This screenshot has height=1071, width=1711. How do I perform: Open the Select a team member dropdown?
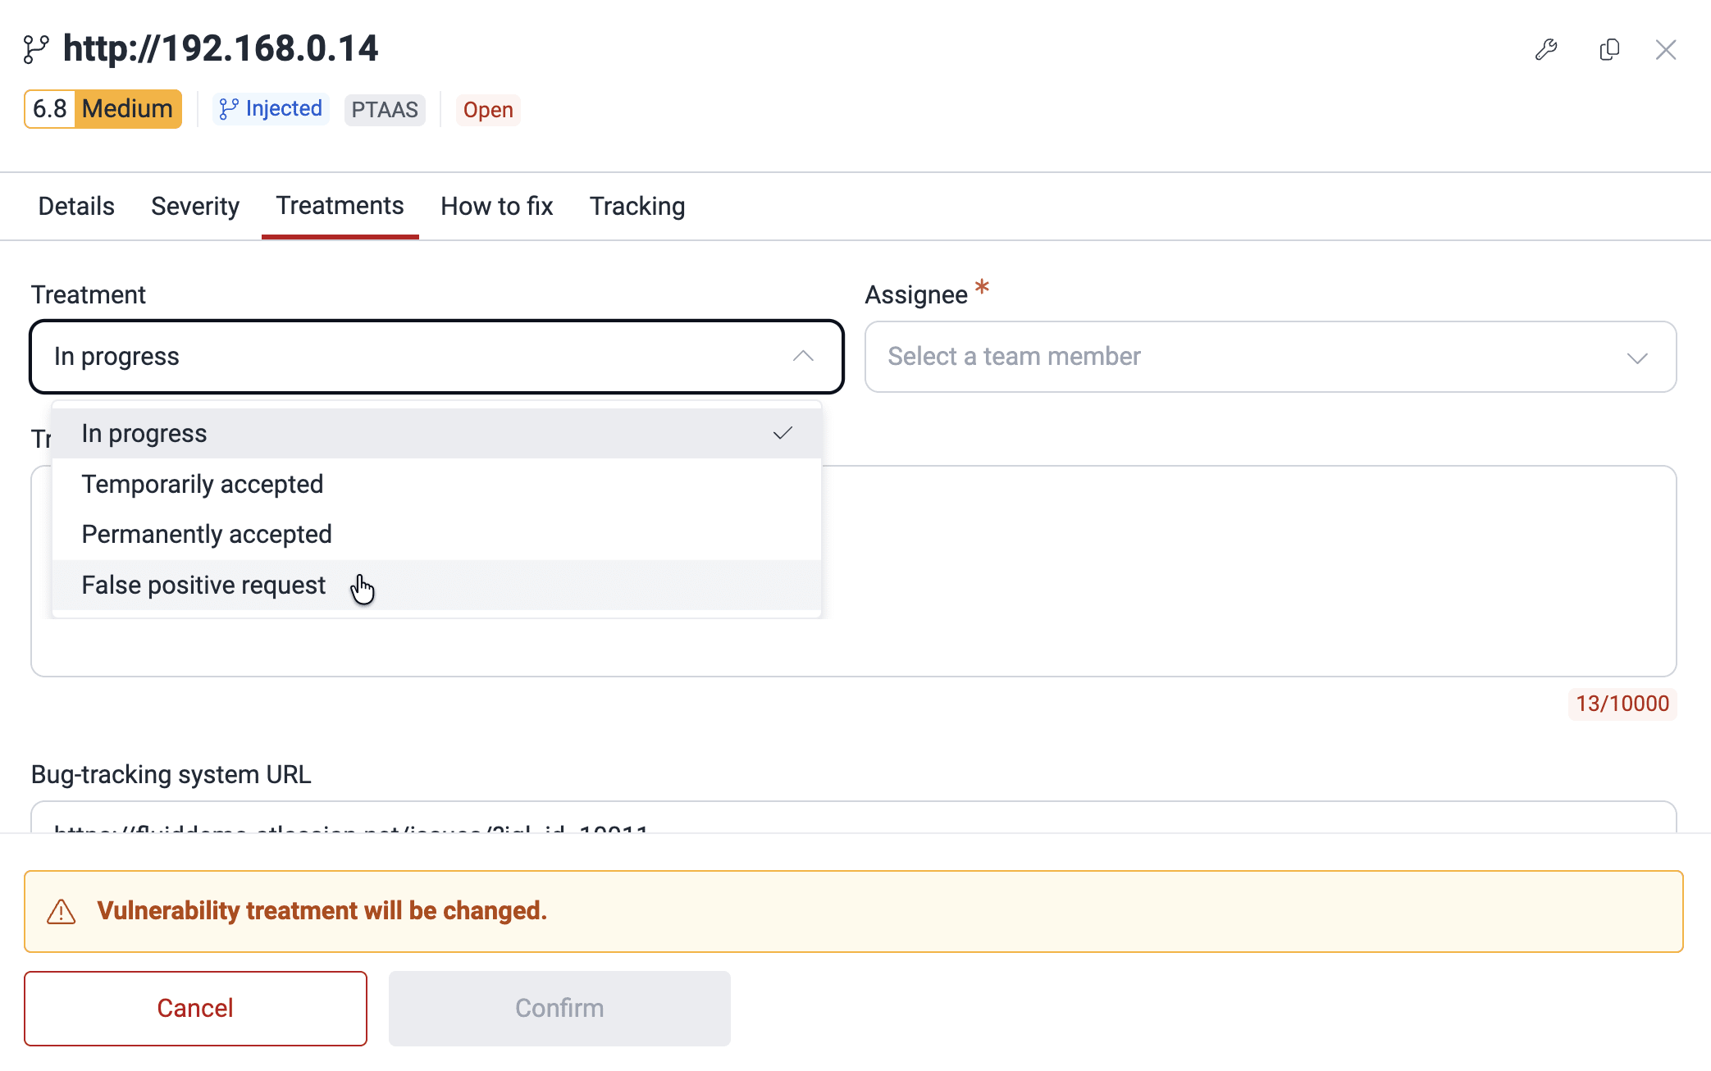tap(1271, 357)
